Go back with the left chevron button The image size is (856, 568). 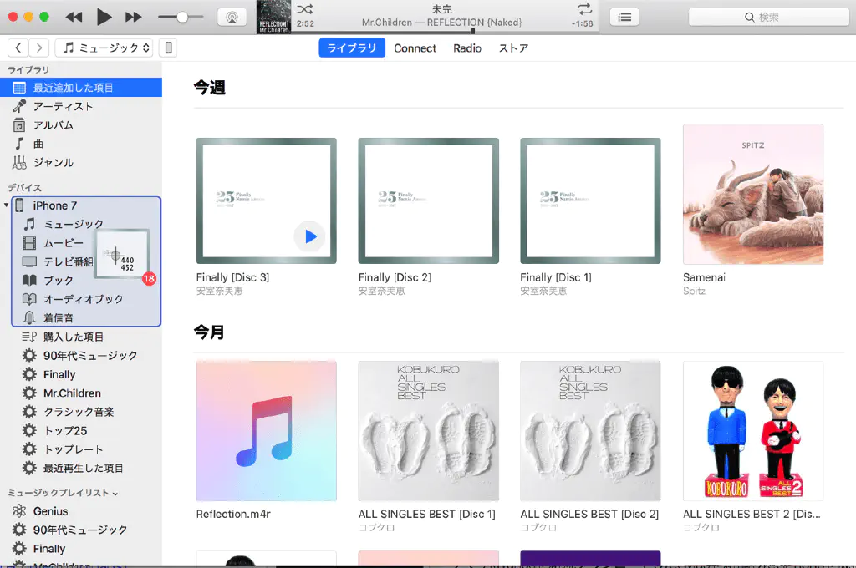coord(18,48)
